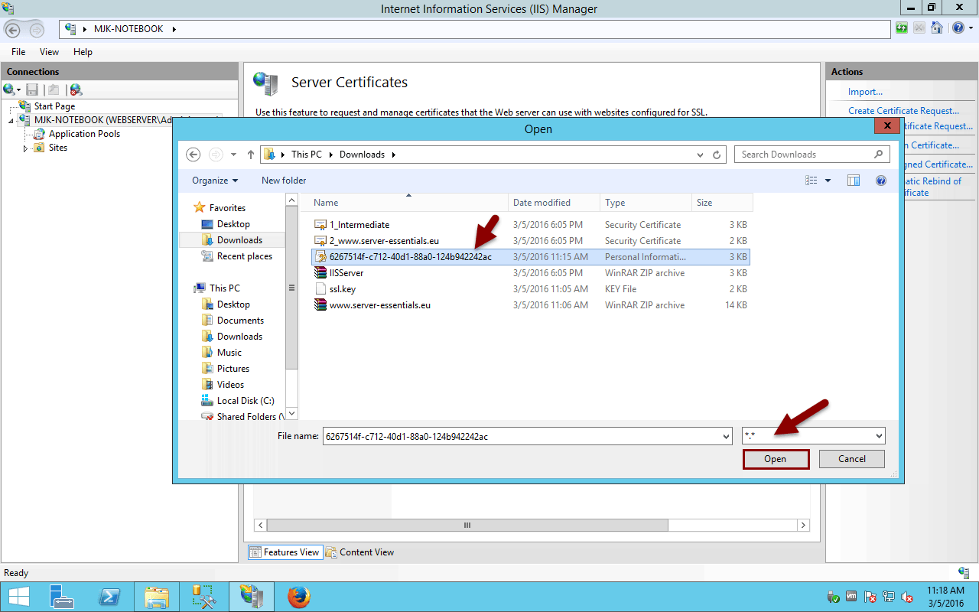
Task: Open the File menu in IIS Manager
Action: [18, 52]
